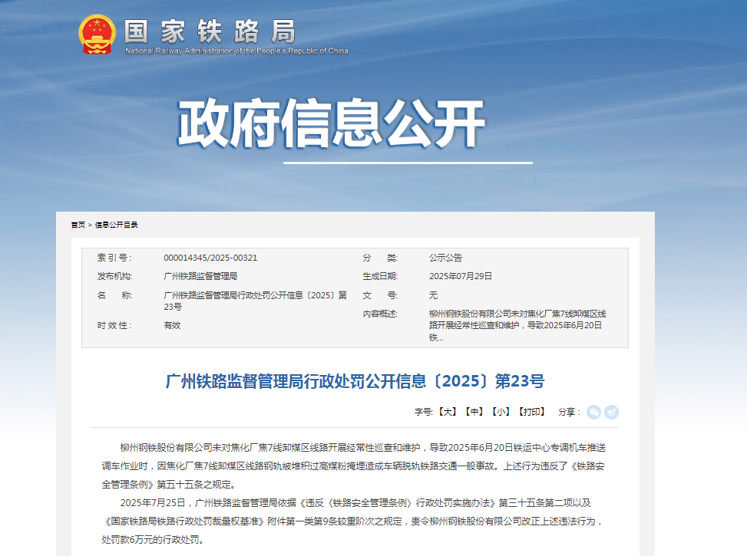Set font size to 小

[x=501, y=412]
